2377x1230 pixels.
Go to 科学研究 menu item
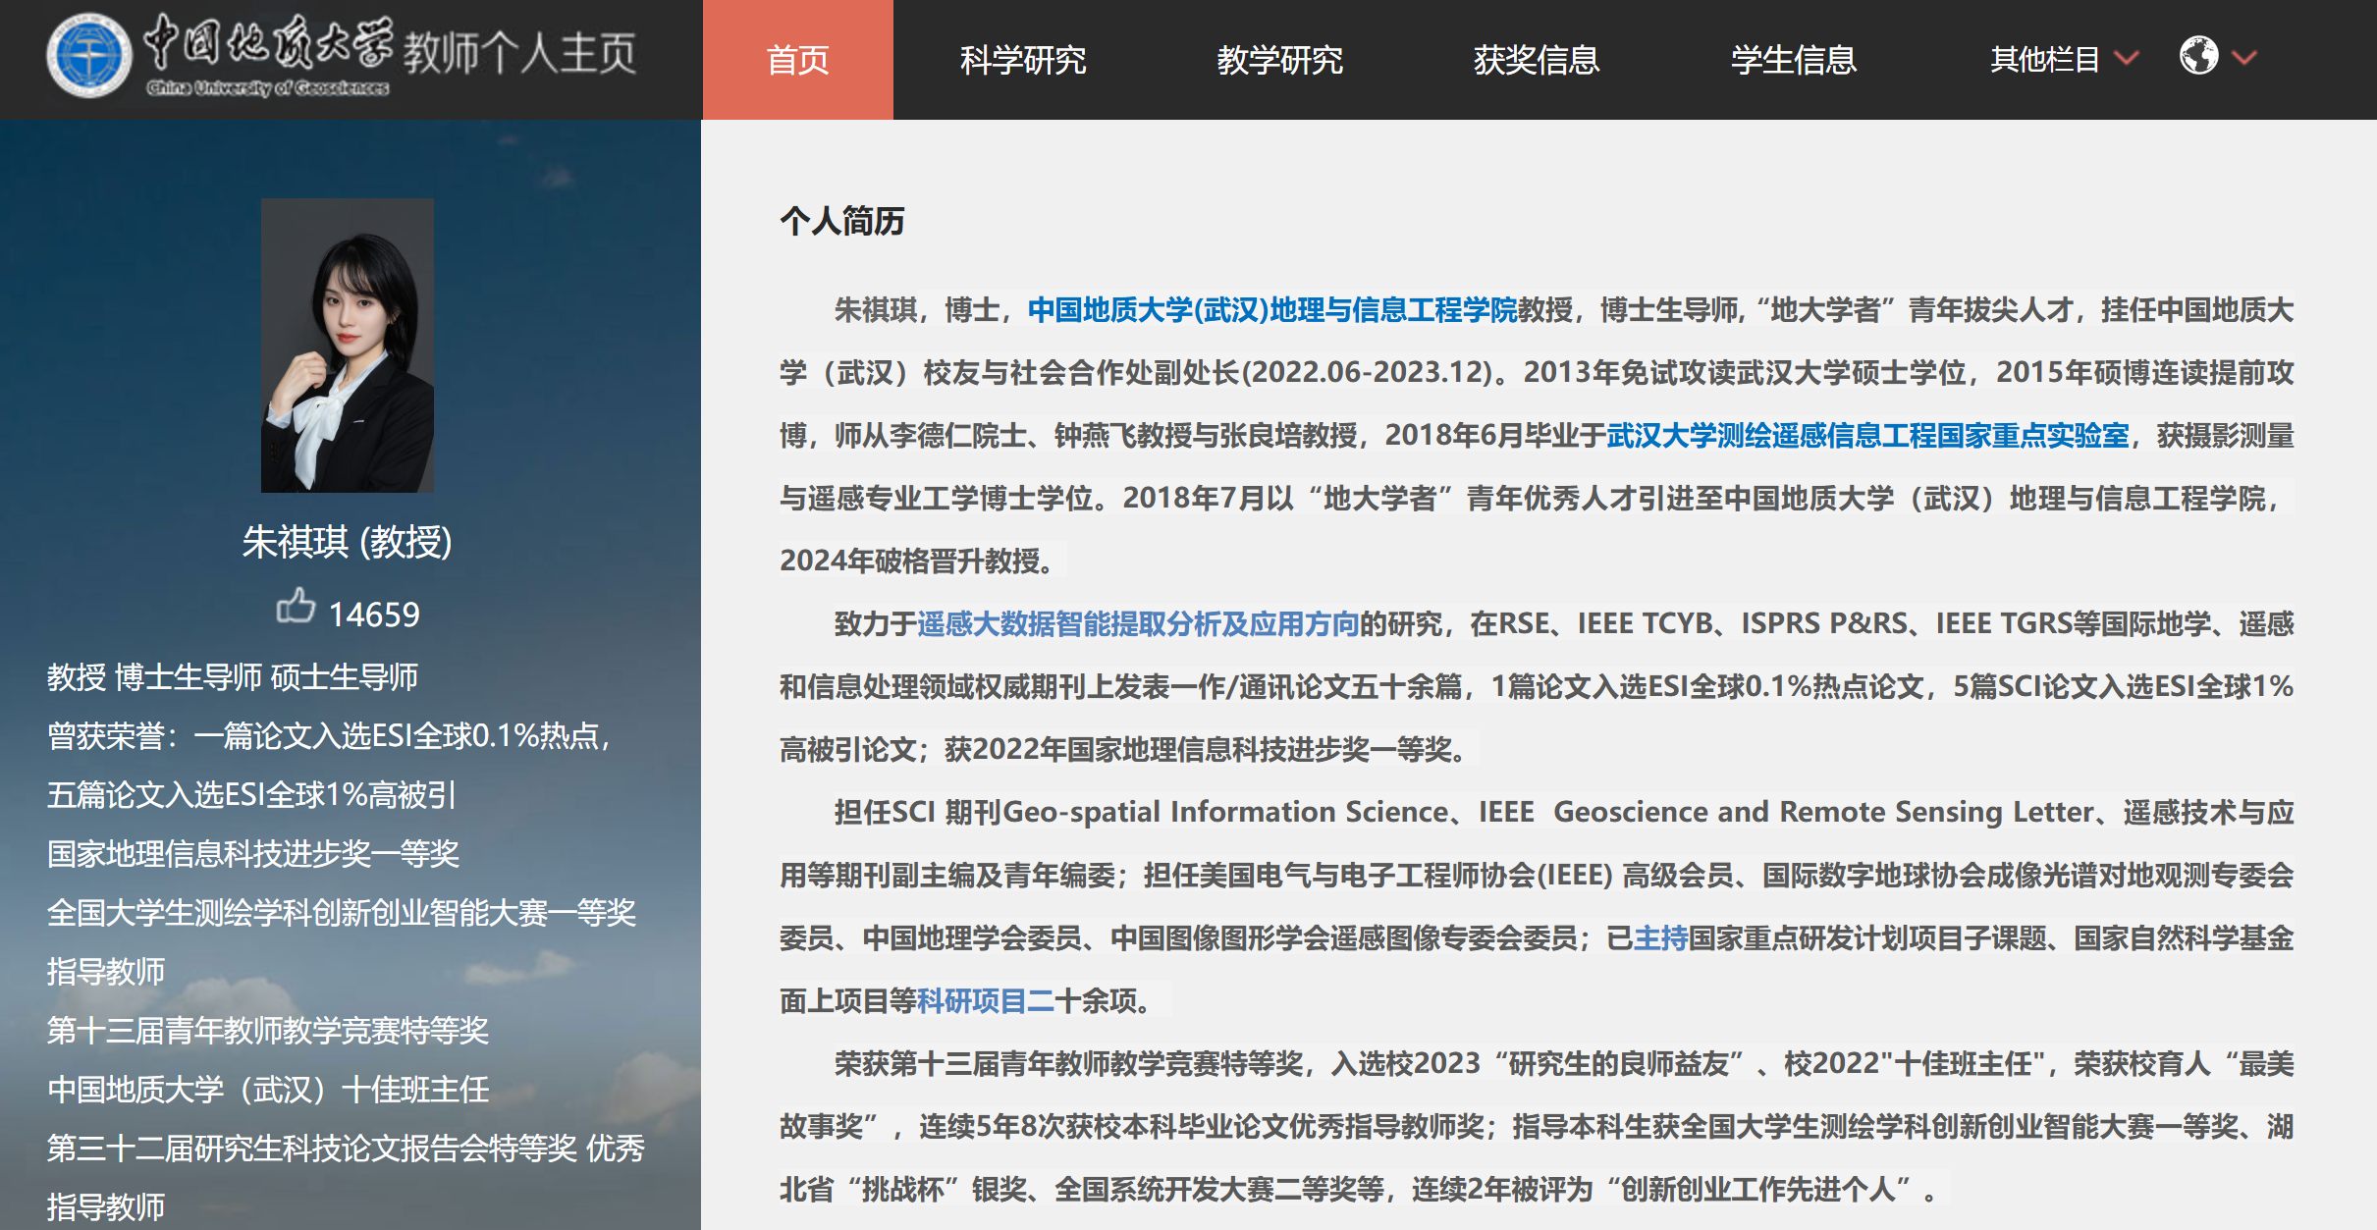1023,60
